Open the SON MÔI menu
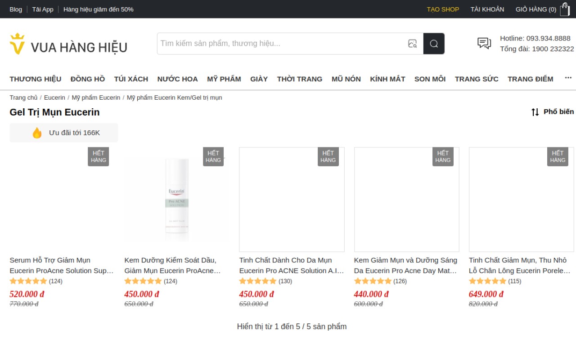The width and height of the screenshot is (576, 345). [x=430, y=79]
